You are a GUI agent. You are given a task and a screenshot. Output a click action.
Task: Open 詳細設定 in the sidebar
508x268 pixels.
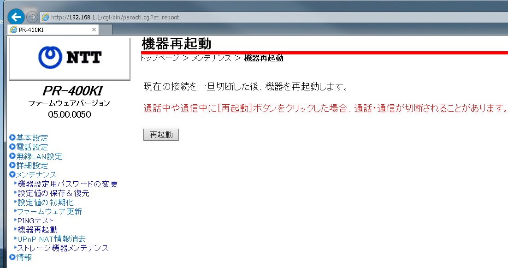tap(32, 165)
